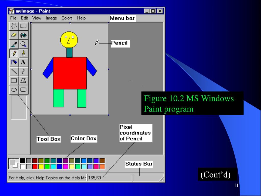Pick the black color swatch
The image size is (261, 196).
point(23,161)
